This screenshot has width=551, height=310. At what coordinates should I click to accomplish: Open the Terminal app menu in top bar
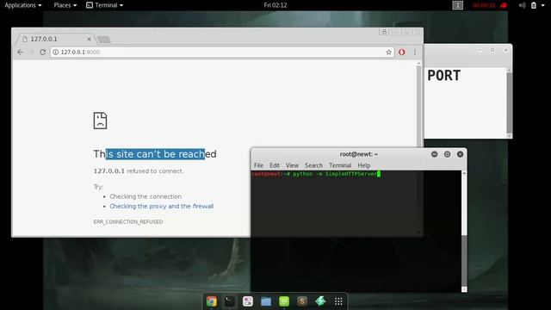[105, 5]
